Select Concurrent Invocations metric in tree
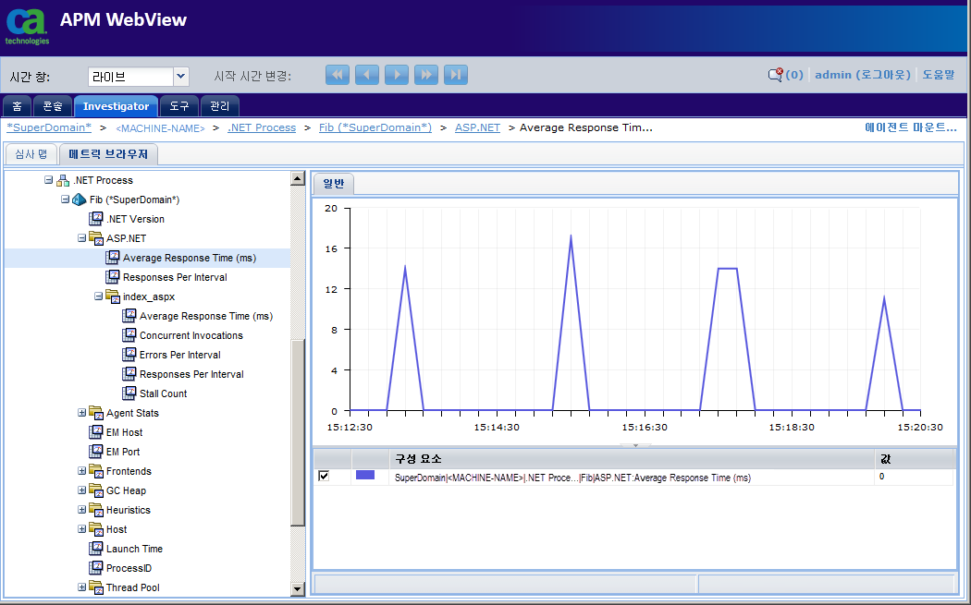The image size is (971, 605). pyautogui.click(x=191, y=335)
